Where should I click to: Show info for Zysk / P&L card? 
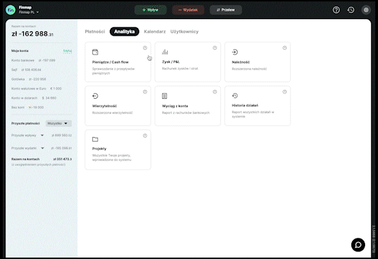click(215, 48)
